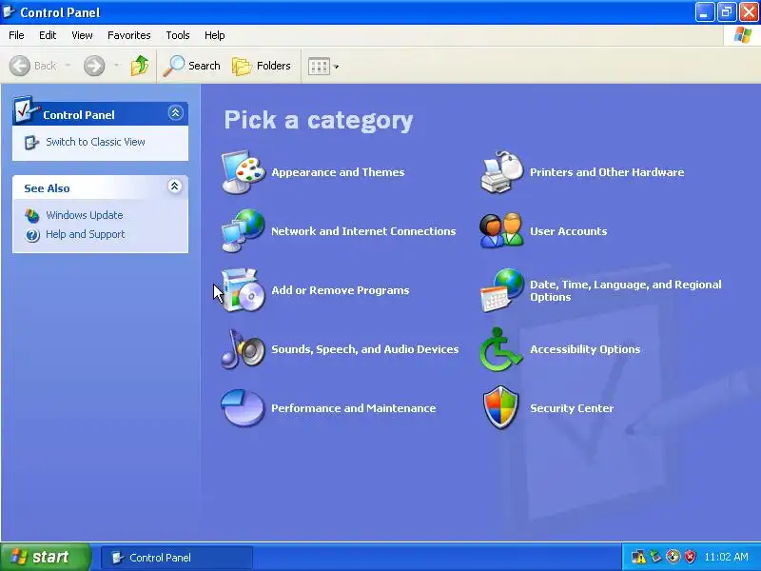Collapse the See Also sidebar section
Viewport: 761px width, 571px height.
tap(175, 186)
